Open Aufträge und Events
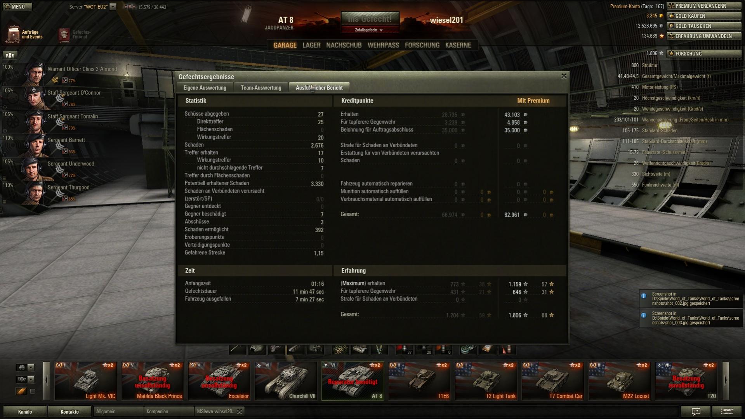745x419 pixels. click(25, 35)
